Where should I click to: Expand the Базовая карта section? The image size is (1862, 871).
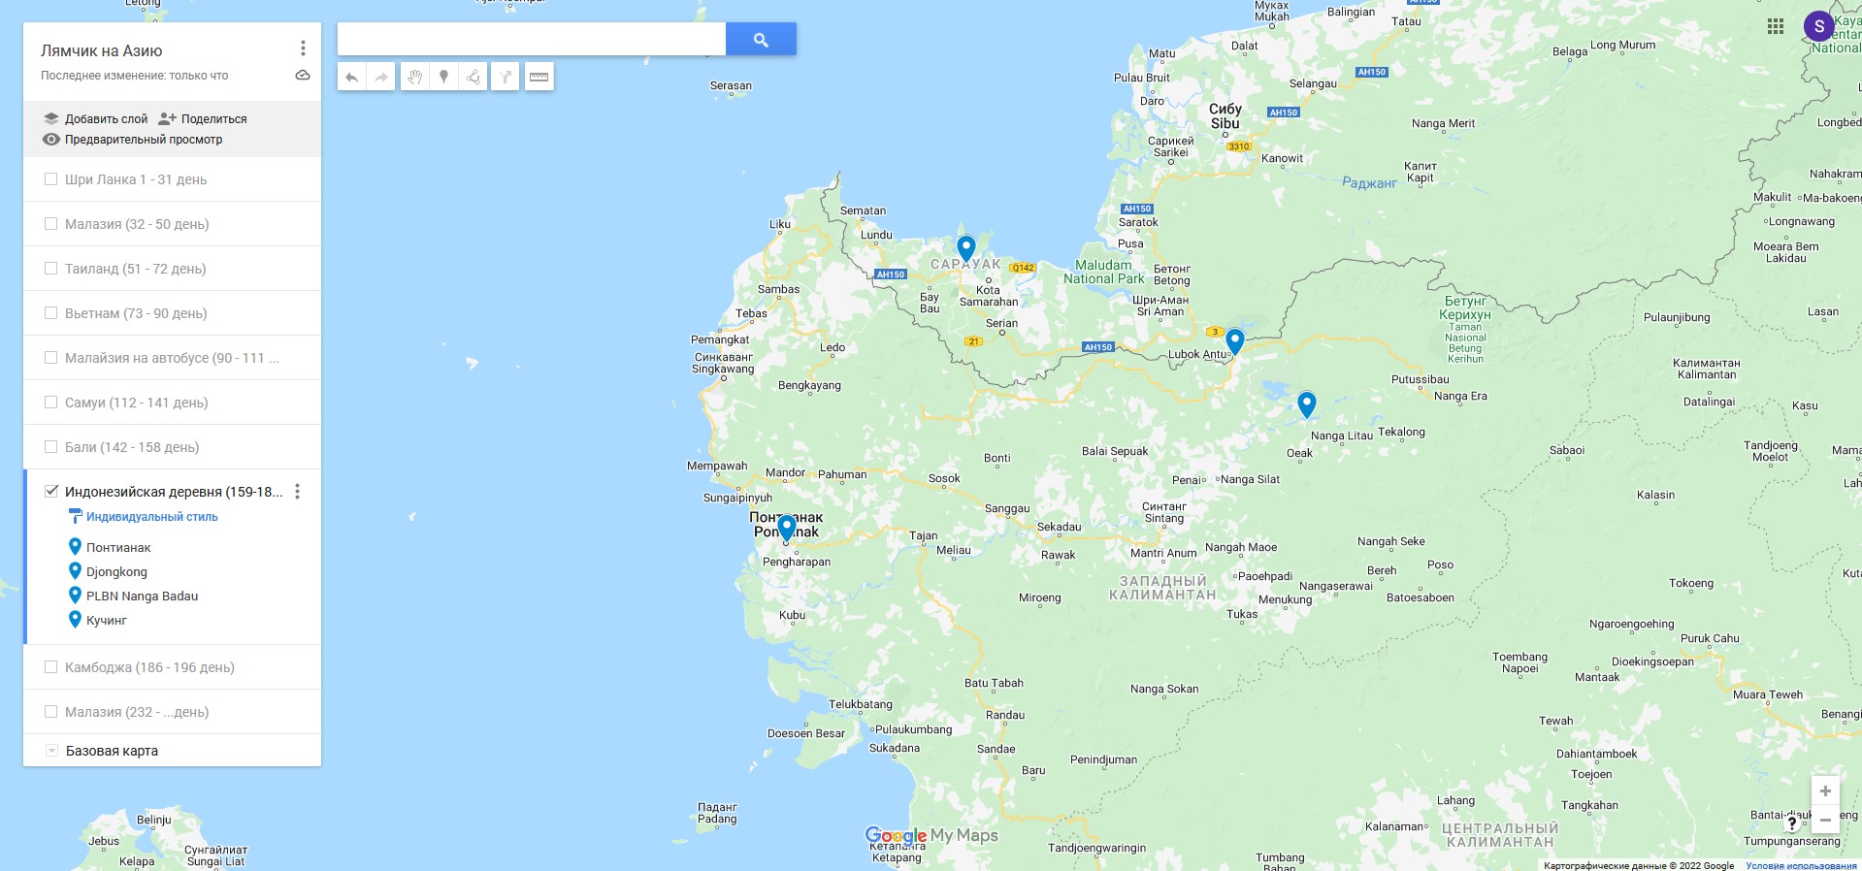pyautogui.click(x=51, y=751)
